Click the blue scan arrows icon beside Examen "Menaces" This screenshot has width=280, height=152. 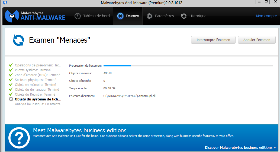[18, 40]
